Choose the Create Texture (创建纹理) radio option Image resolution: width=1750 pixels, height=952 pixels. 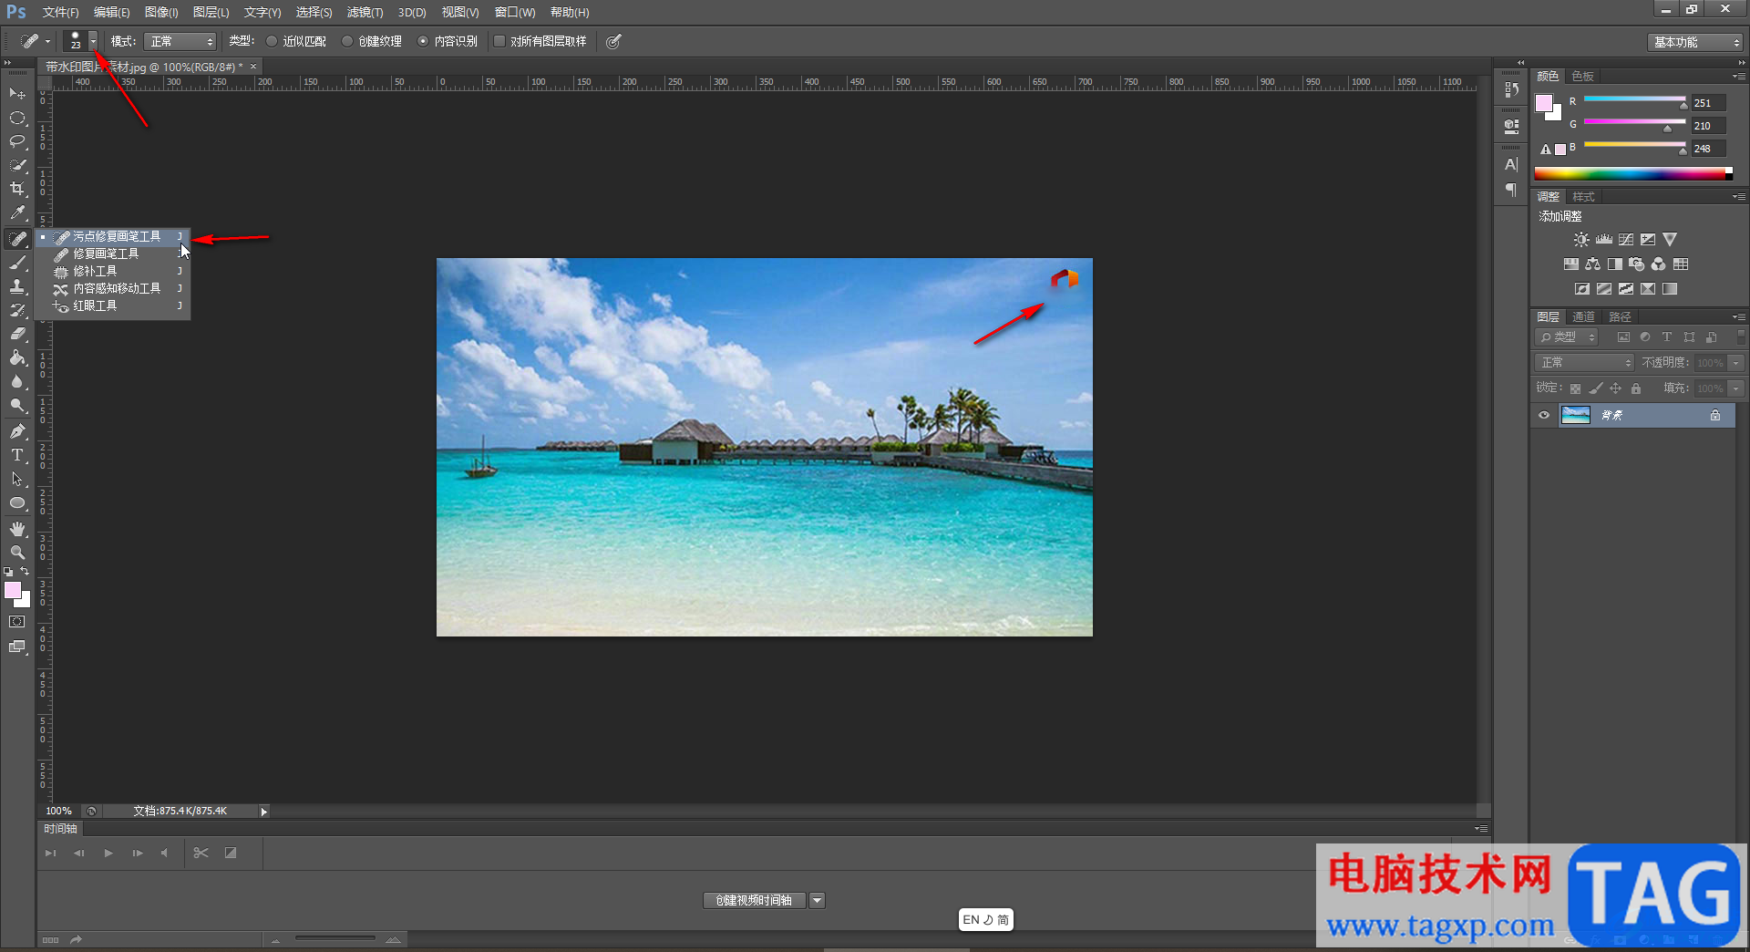(347, 41)
